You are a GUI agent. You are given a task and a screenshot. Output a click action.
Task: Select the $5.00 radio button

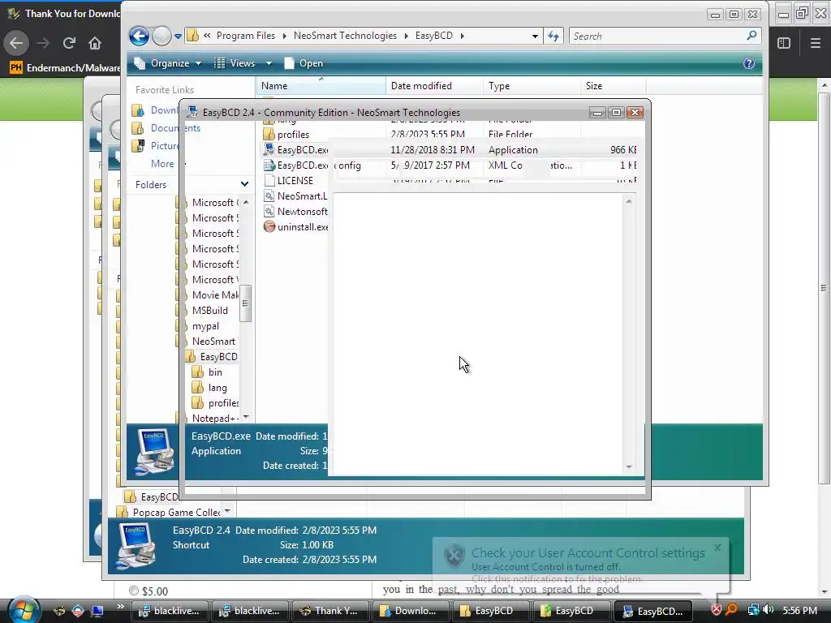134,591
